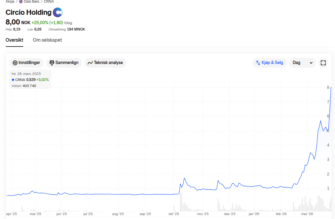Go to Aksje in the breadcrumb
Image resolution: width=335 pixels, height=219 pixels.
[10, 2]
